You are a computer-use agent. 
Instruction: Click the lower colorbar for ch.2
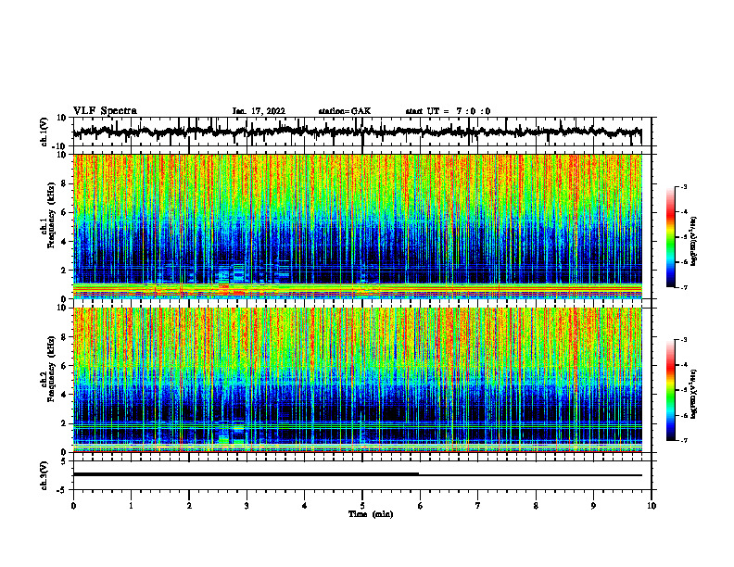[670, 390]
